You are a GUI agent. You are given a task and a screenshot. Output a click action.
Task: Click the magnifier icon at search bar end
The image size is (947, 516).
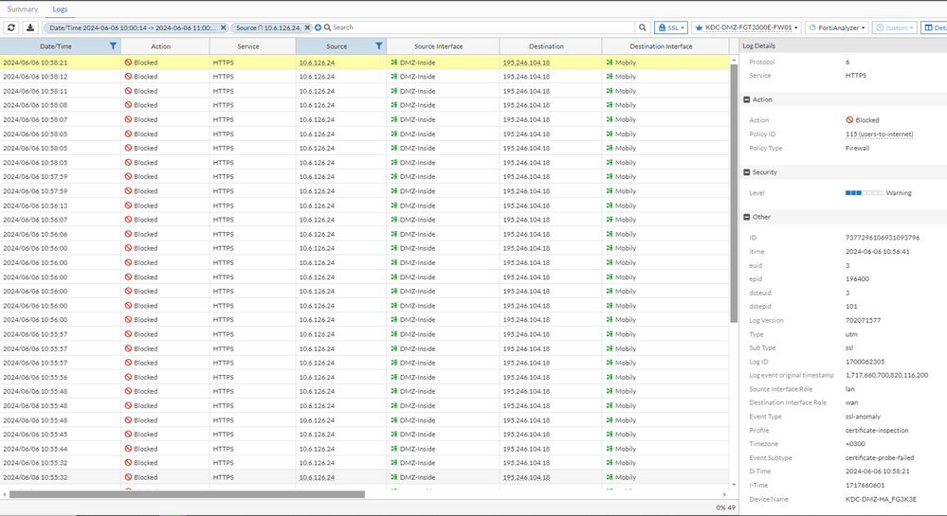(643, 28)
